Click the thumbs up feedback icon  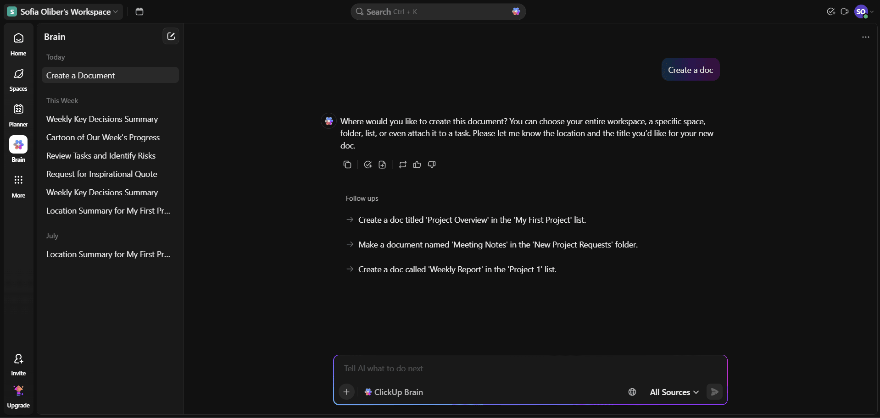click(x=417, y=165)
